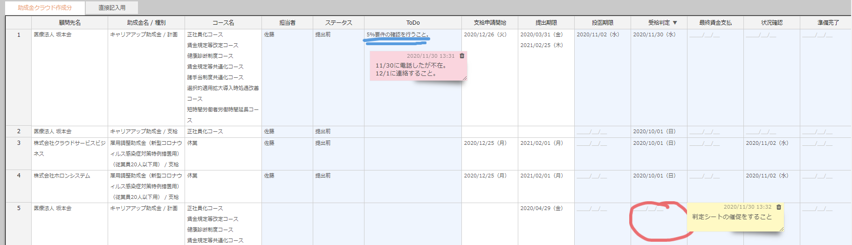Click 株式会社ホロンシステム client name cell
852x245 pixels.
pos(62,176)
